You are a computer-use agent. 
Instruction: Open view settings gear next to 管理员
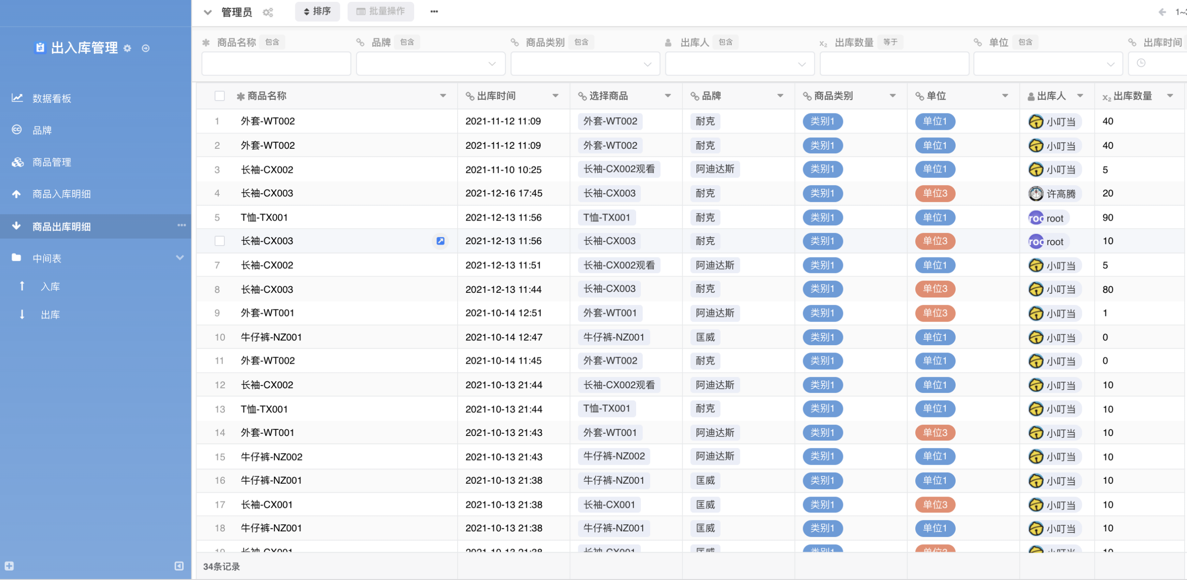[268, 13]
